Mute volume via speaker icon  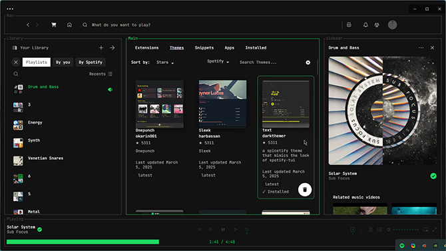(x=389, y=230)
